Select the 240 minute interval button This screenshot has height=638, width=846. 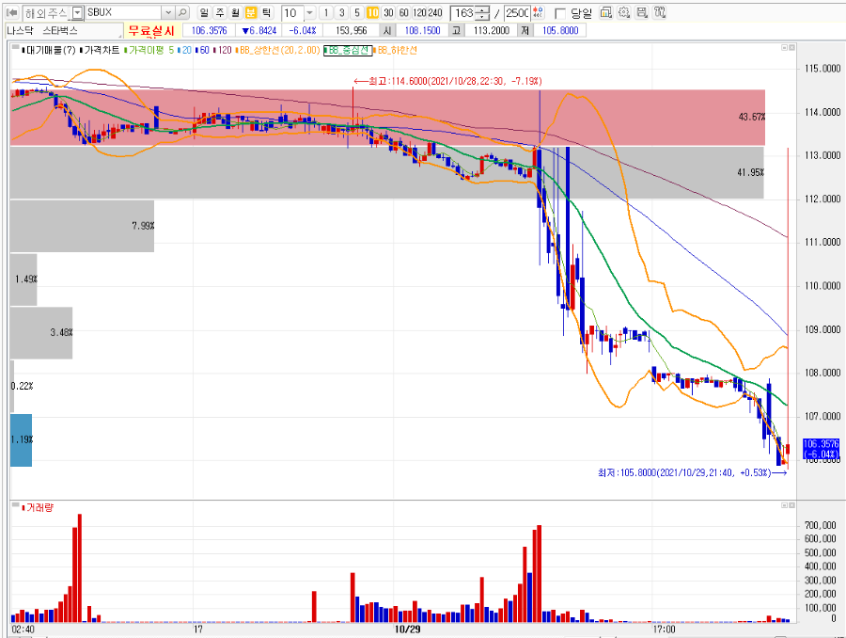tap(435, 12)
